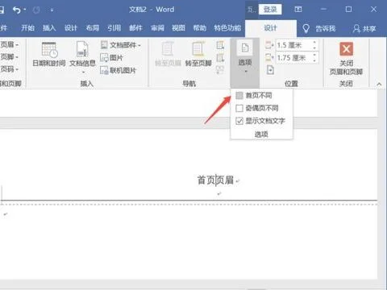The width and height of the screenshot is (387, 290).
Task: Open the 邮件 ribbon tab
Action: tap(135, 28)
